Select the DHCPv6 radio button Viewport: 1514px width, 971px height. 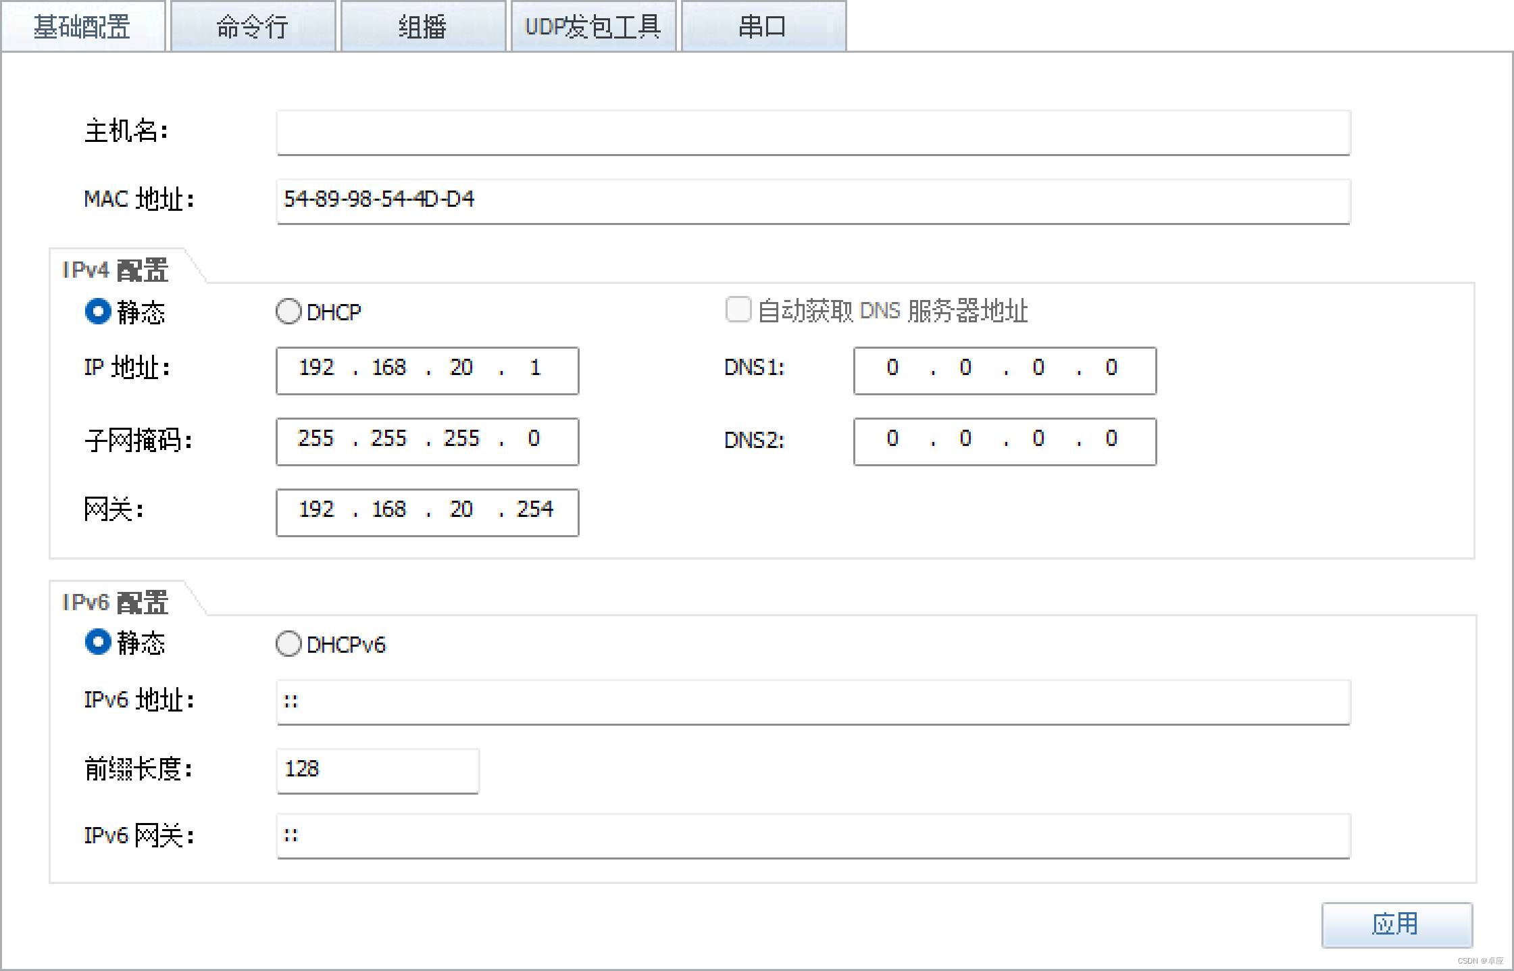(288, 644)
